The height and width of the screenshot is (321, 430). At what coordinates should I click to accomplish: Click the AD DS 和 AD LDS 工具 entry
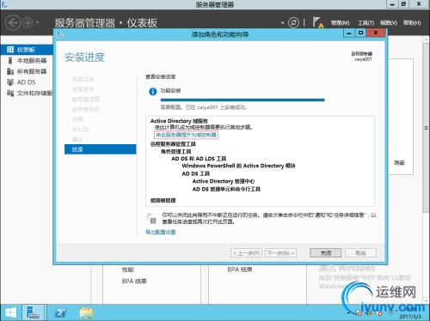[199, 159]
